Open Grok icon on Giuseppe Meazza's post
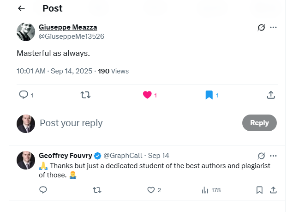The height and width of the screenshot is (212, 287). 262,28
